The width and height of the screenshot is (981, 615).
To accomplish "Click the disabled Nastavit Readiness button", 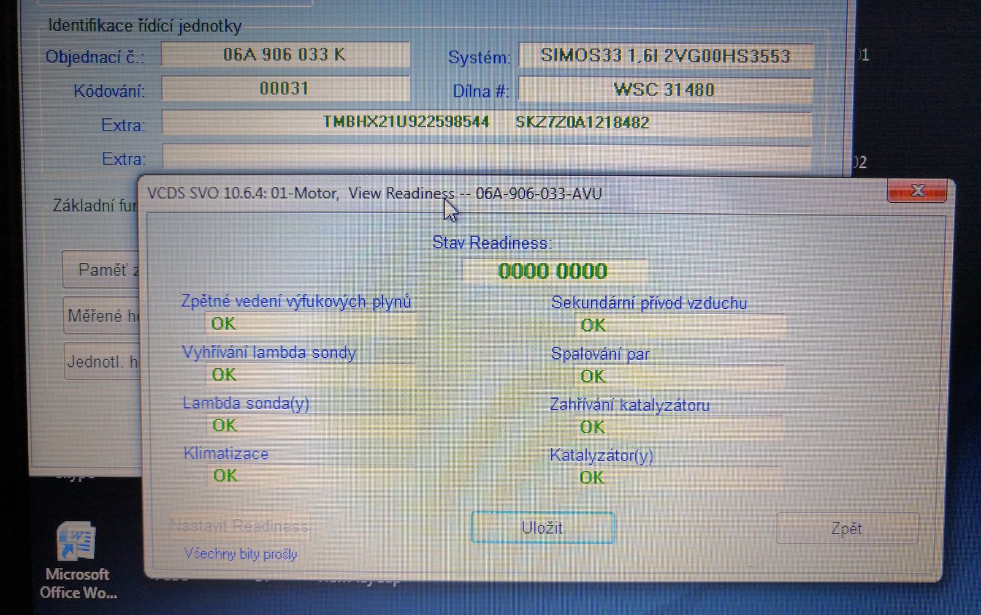I will [240, 526].
